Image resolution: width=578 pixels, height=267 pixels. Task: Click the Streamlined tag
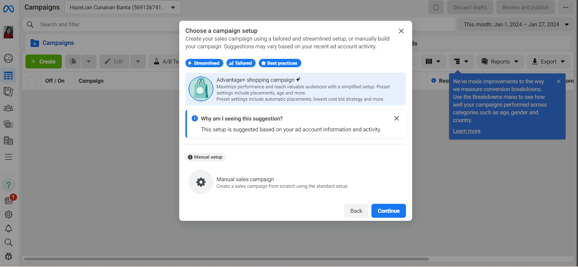204,63
